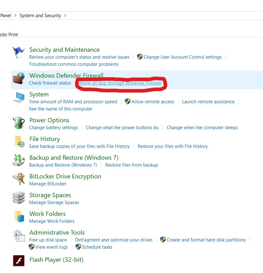
Task: Expand breadcrumb arrow after System and Security
Action: point(65,16)
